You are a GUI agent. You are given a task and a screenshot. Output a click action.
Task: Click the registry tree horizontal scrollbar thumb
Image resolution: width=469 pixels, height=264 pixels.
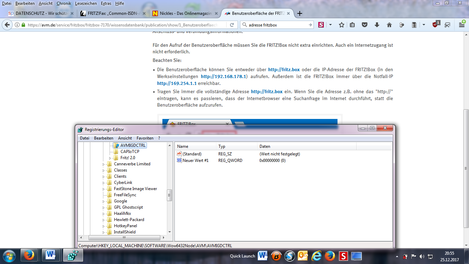click(x=124, y=238)
